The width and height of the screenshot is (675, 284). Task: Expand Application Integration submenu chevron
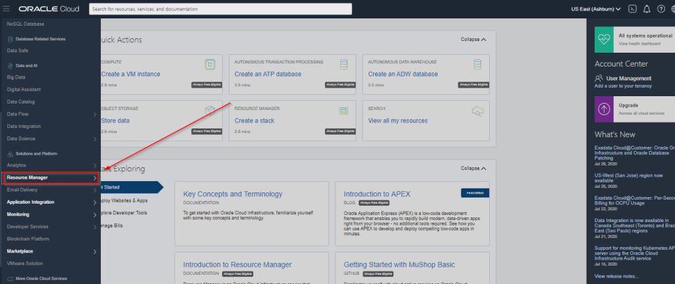[x=95, y=203]
